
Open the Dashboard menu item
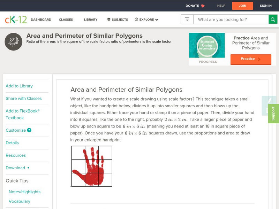[41, 20]
